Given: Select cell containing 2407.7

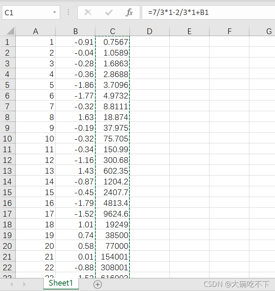Looking at the screenshot, I should pos(112,192).
